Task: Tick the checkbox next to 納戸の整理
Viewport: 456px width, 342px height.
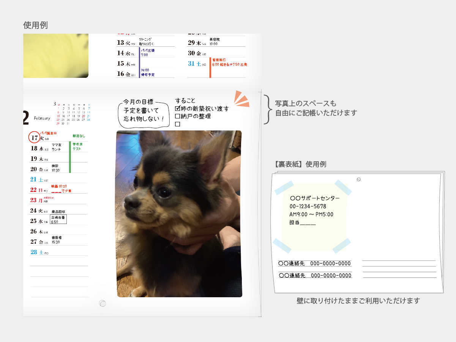Action: [177, 116]
